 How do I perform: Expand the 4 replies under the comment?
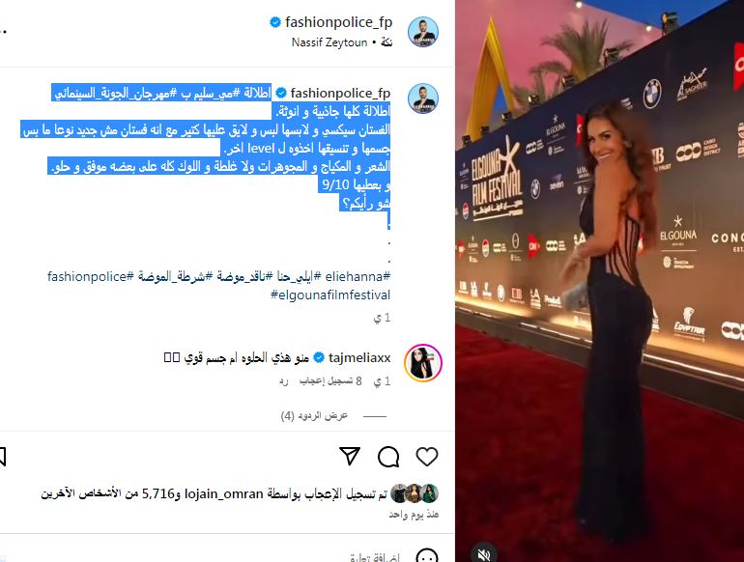tap(314, 416)
